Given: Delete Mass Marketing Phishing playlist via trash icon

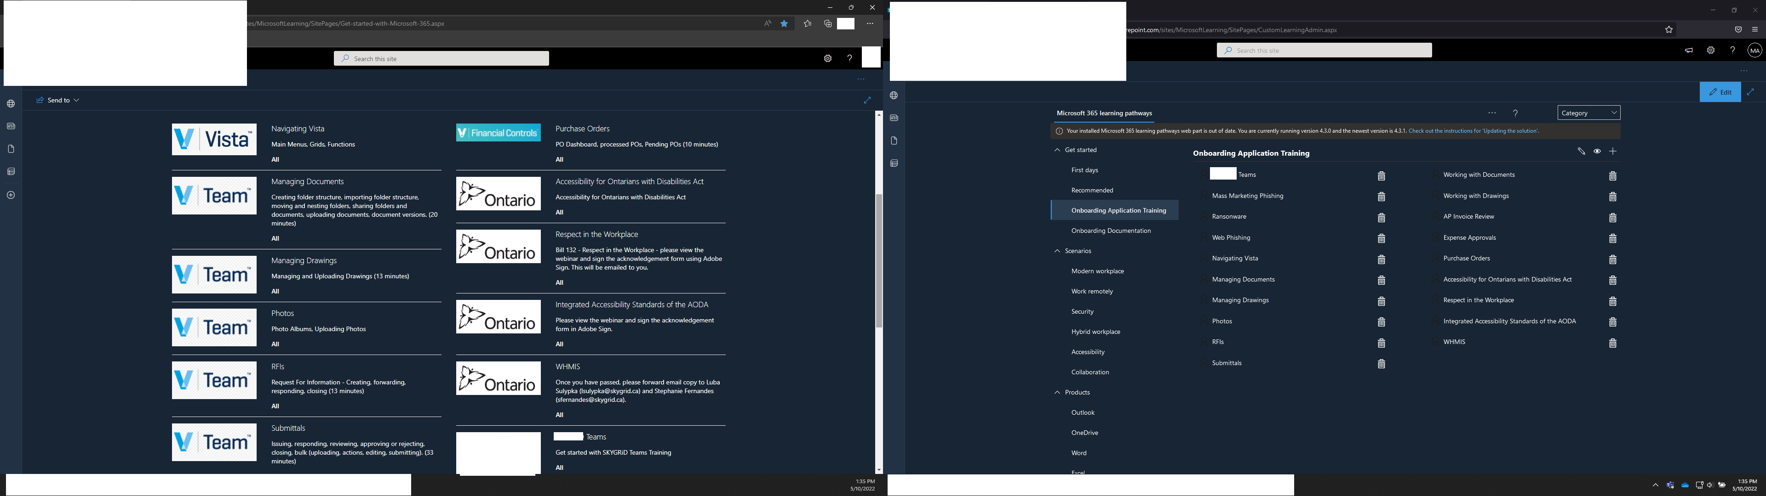Looking at the screenshot, I should pos(1382,197).
